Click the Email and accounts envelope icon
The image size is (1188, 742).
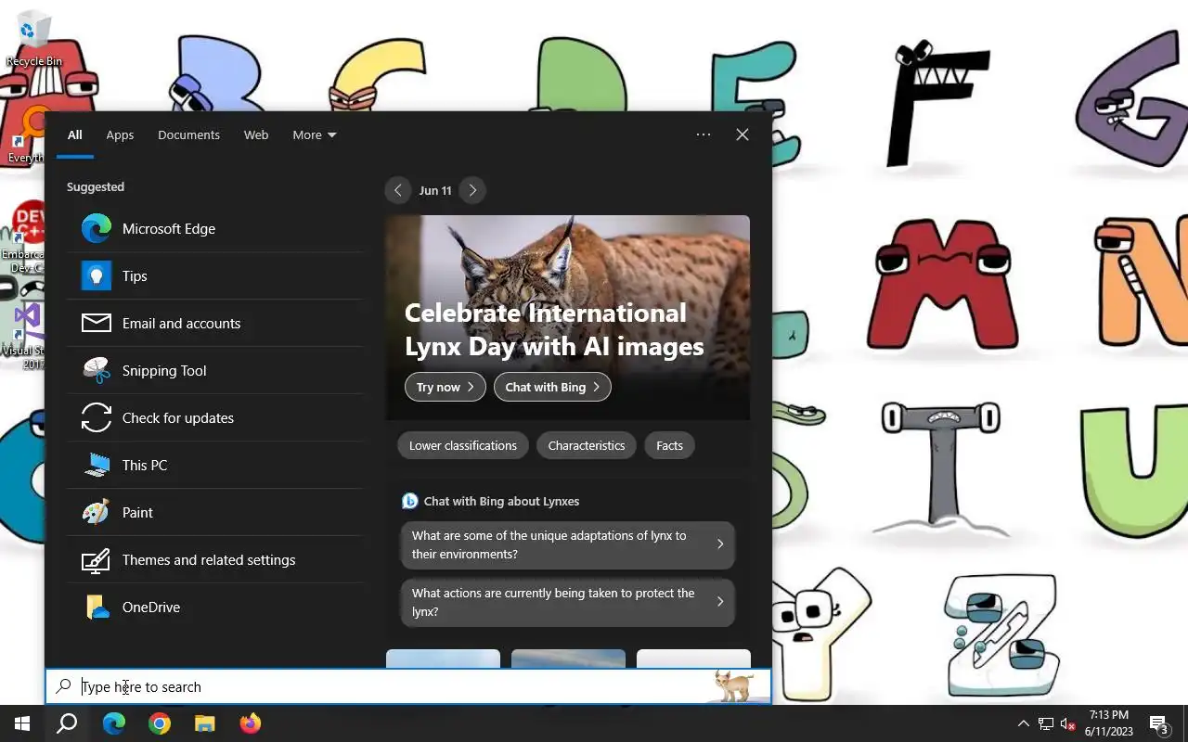(97, 323)
